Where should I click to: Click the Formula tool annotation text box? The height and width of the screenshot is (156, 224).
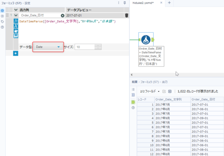151,56
